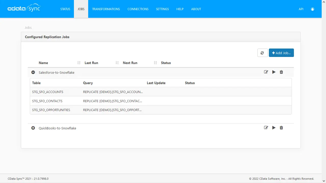Viewport: 326px width, 183px height.
Task: Select the STG_SFO_CONTACTS table row
Action: pyautogui.click(x=47, y=101)
